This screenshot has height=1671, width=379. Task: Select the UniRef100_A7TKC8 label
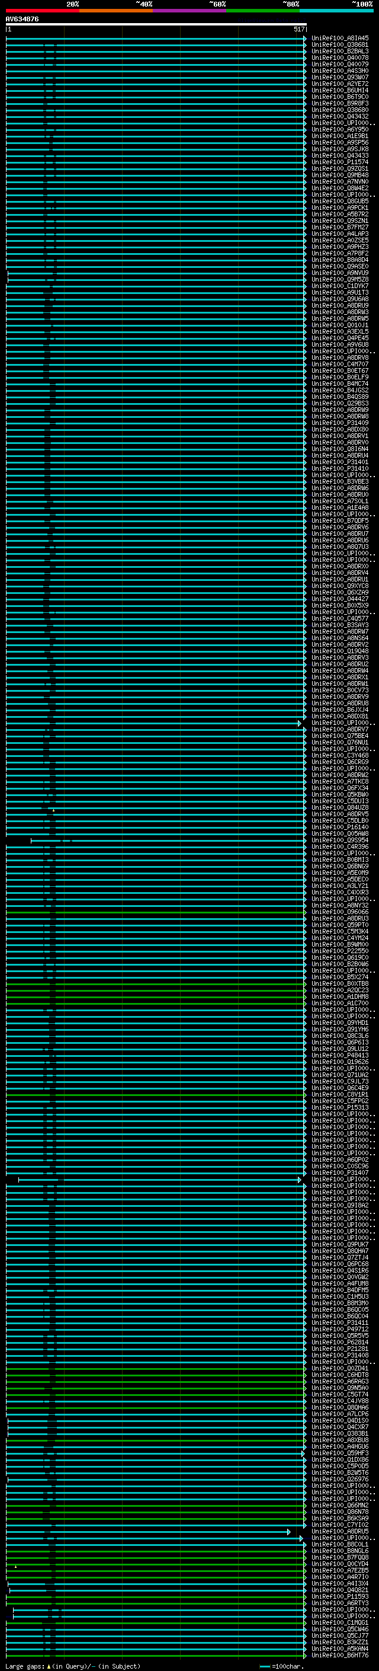click(x=340, y=782)
